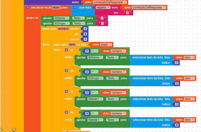Click the 'passo' number value 1
The image size is (201, 132).
pos(85,39)
